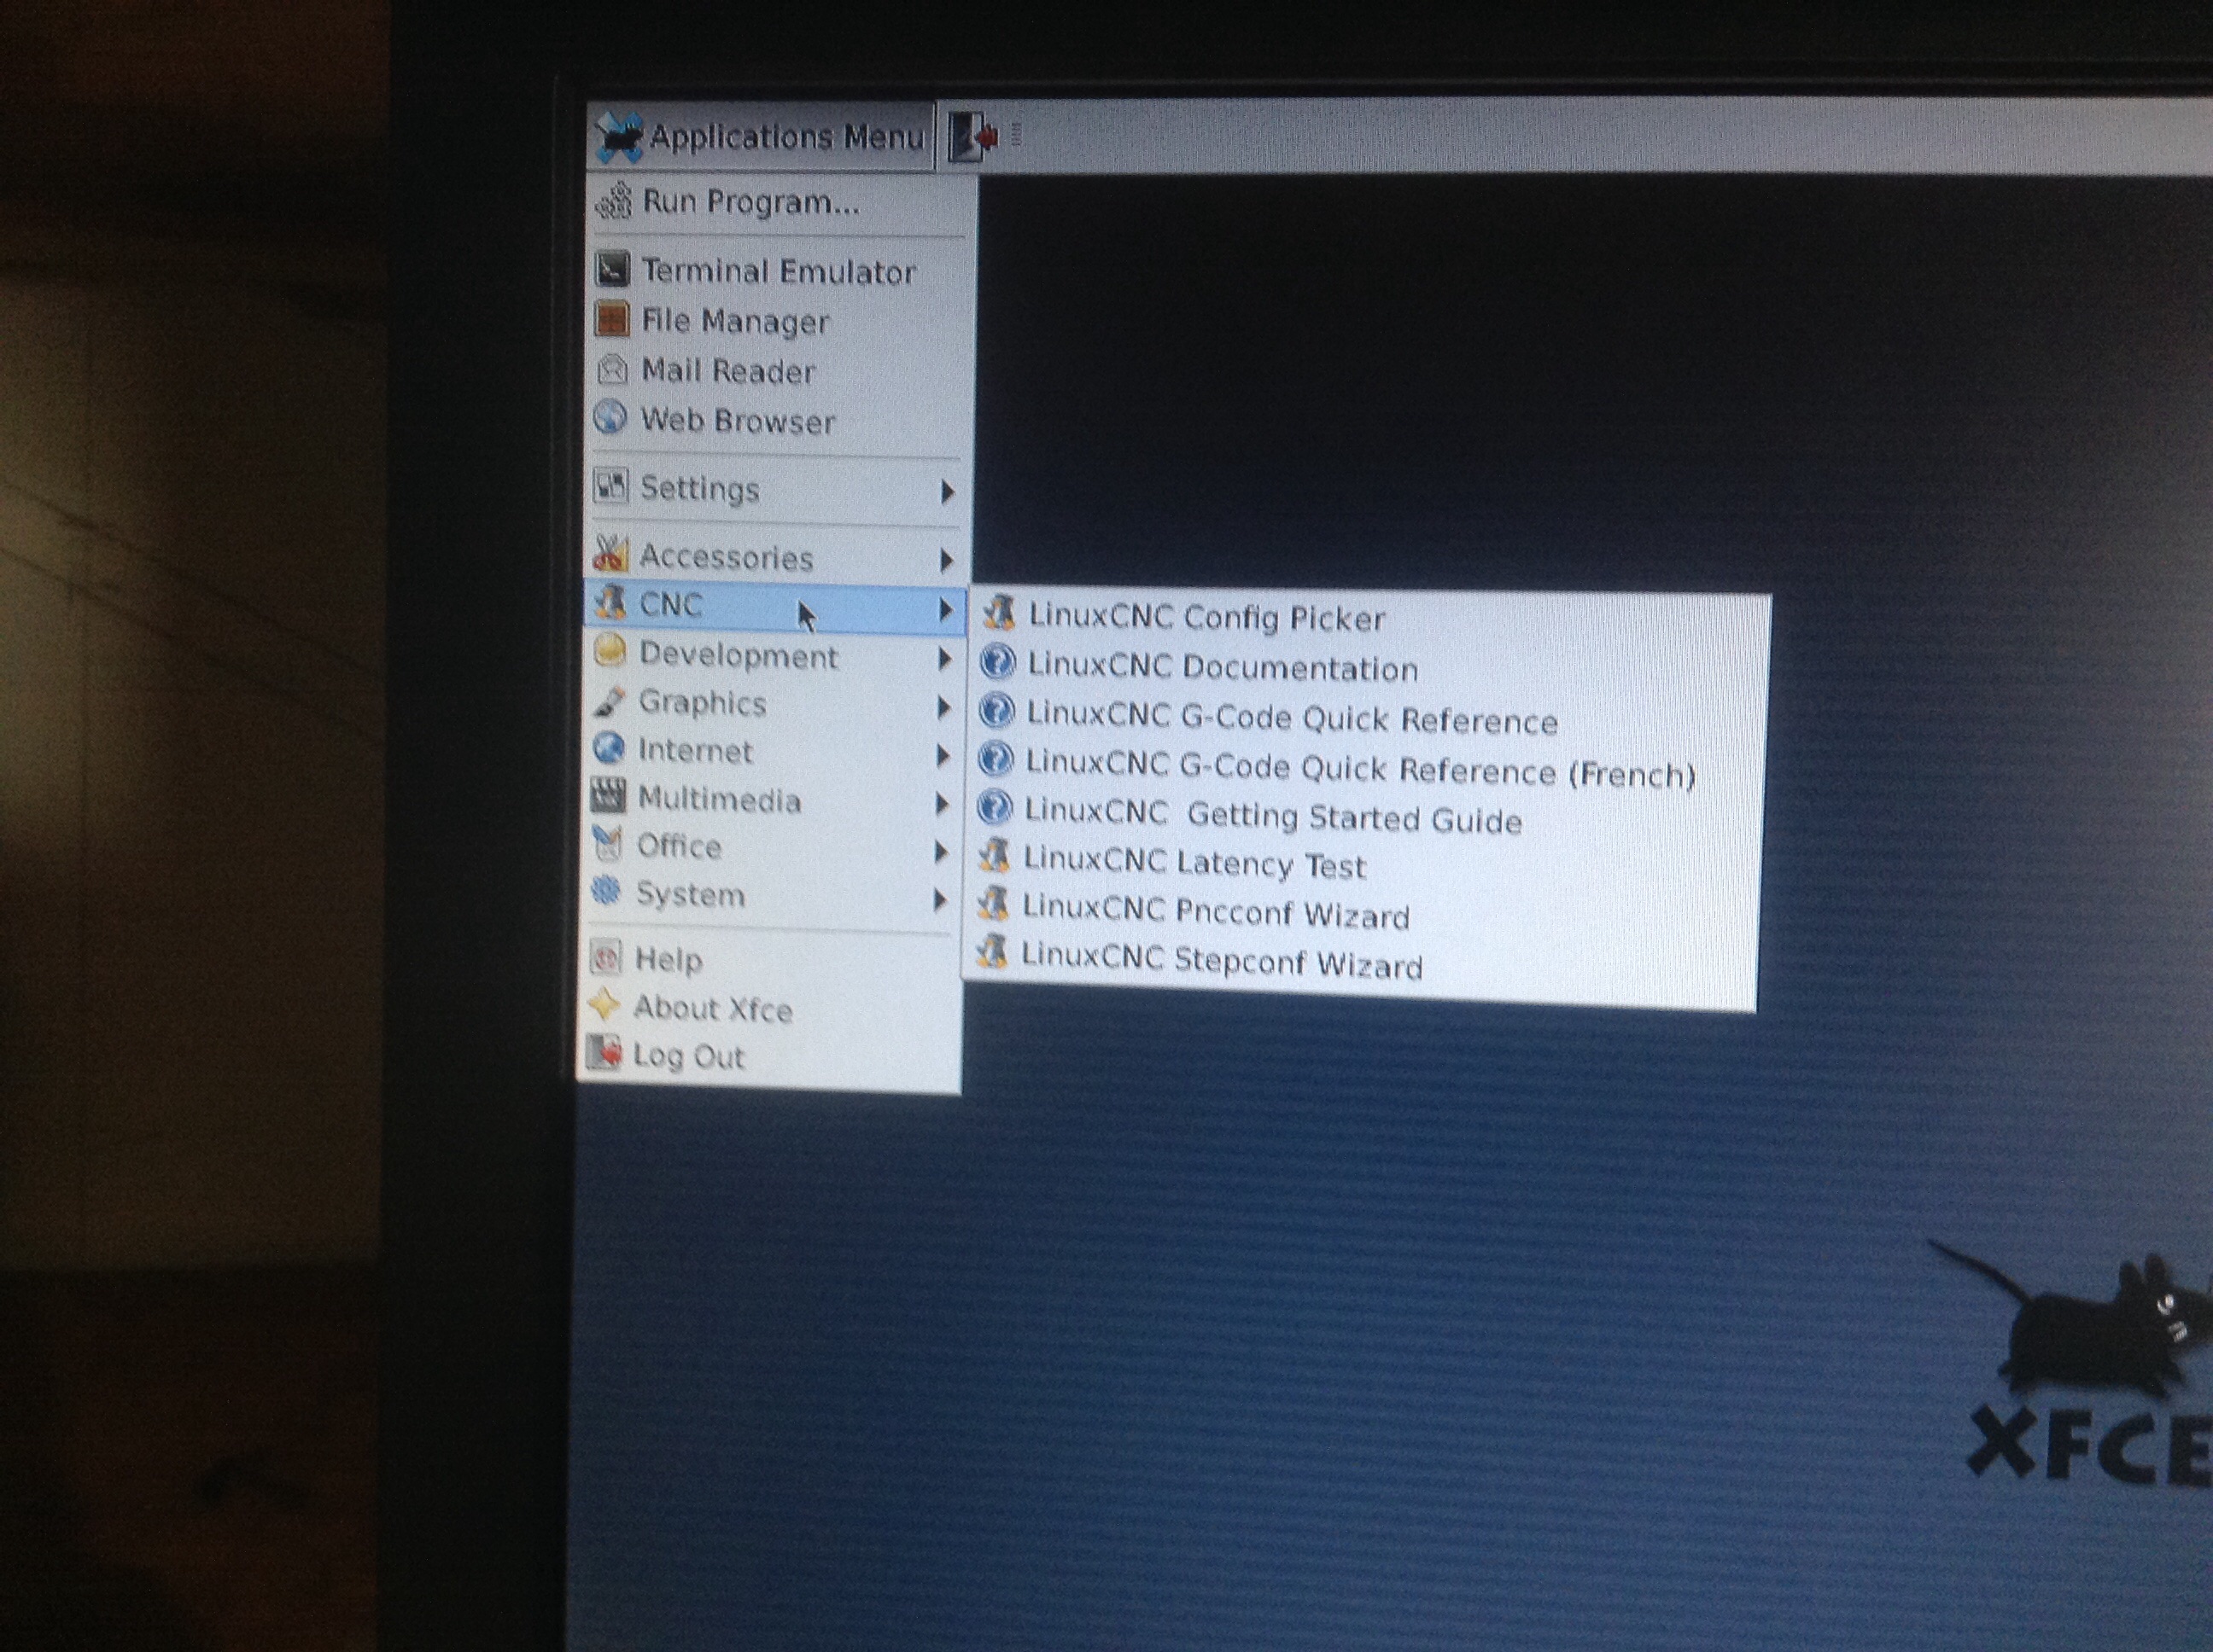Click the CNC category penguin icon
2213x1652 pixels.
point(610,602)
